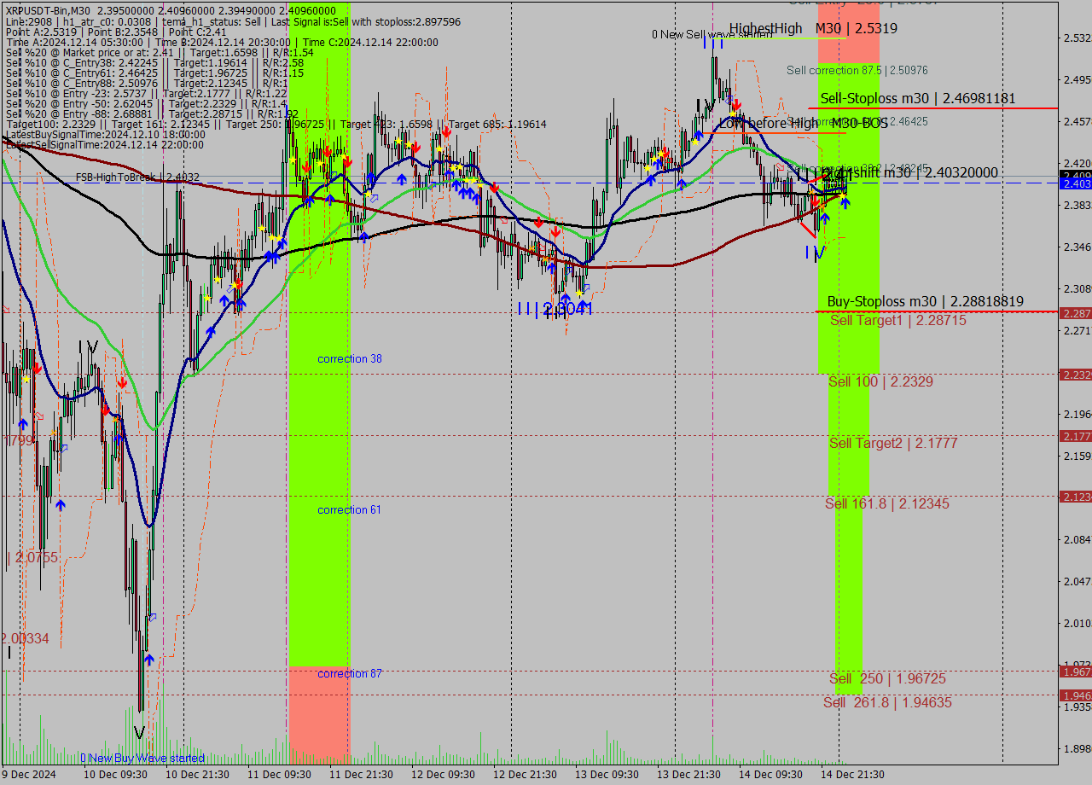Click the 'Sell correction 87.5 | 2.50976' label
This screenshot has width=1092, height=785.
(x=857, y=70)
